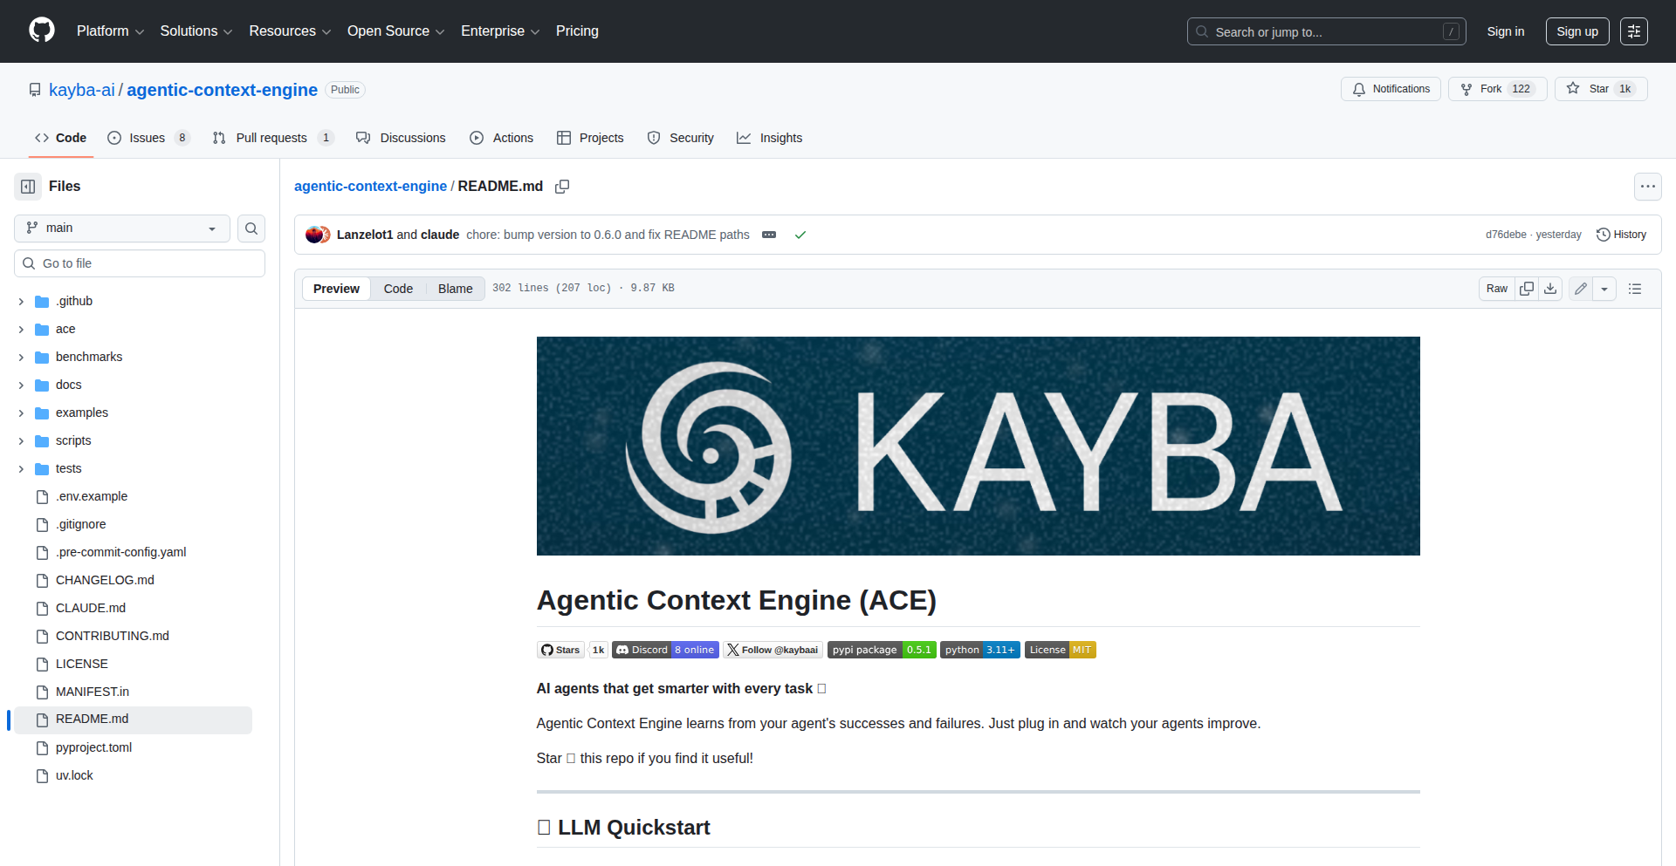This screenshot has width=1676, height=866.
Task: Click the file search magnifier icon
Action: 251,228
